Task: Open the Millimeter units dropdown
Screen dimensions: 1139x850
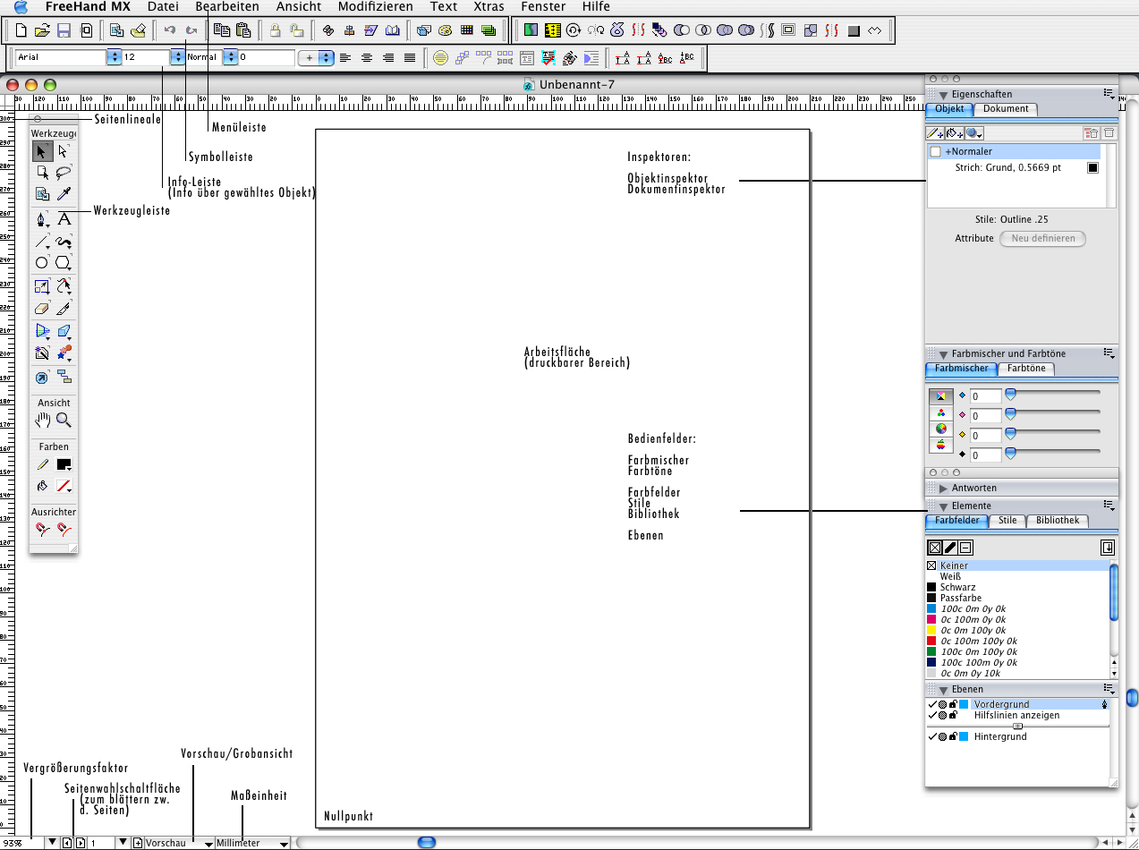Action: 284,843
